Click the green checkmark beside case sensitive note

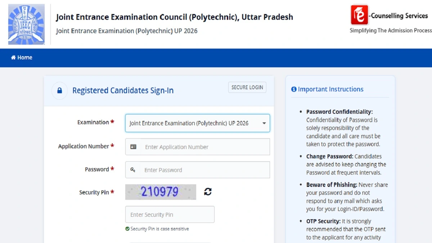[128, 229]
